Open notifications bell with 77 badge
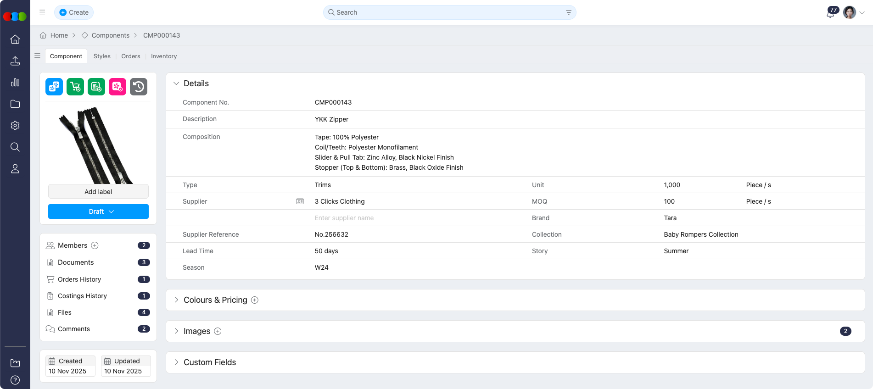873x389 pixels. point(830,13)
